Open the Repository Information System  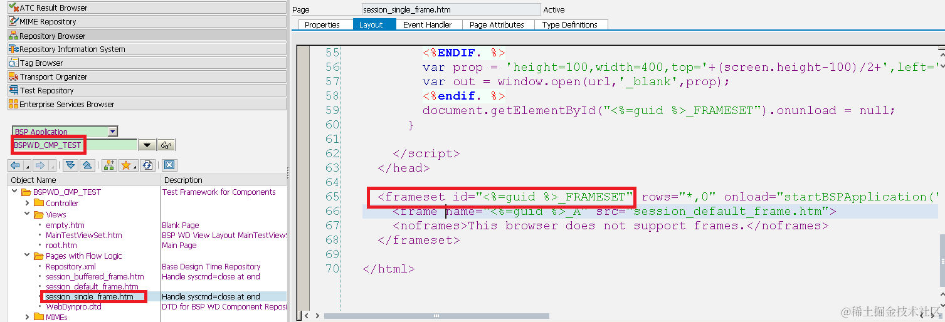(147, 49)
